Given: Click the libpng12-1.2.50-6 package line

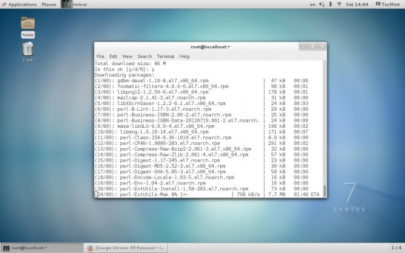Looking at the screenshot, I should [x=201, y=92].
